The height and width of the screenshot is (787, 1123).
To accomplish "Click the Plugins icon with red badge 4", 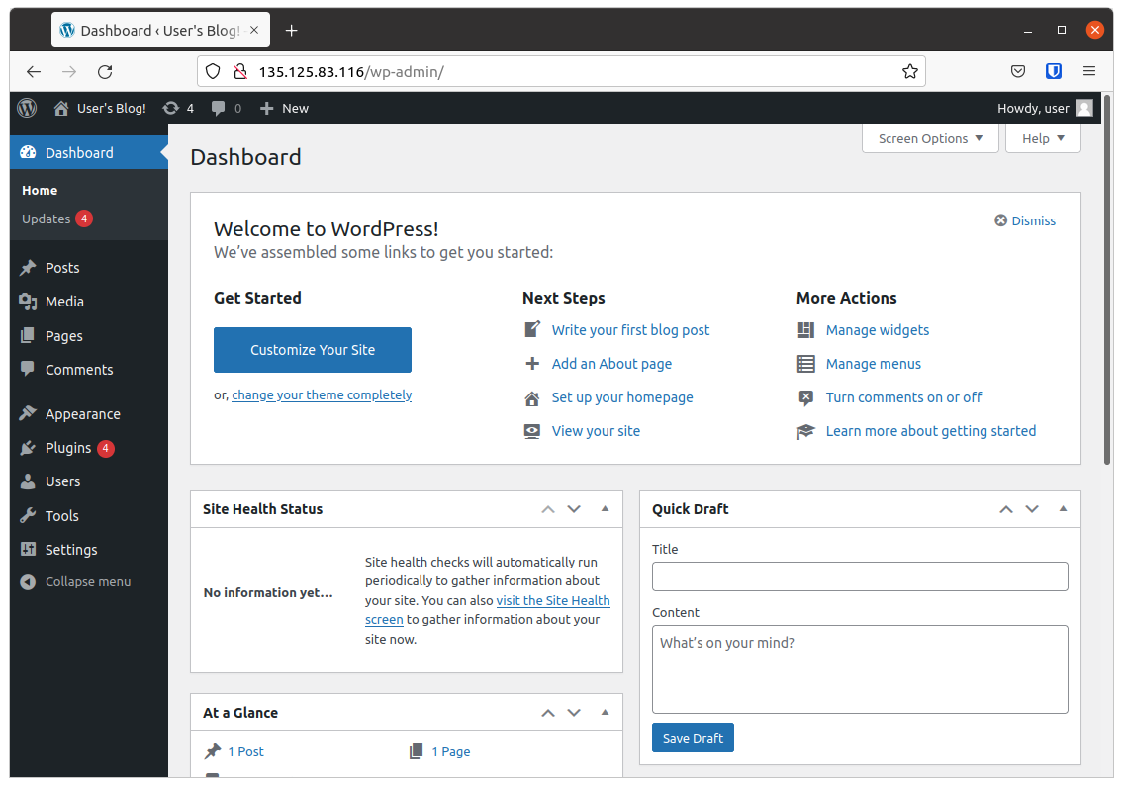I will tap(30, 447).
